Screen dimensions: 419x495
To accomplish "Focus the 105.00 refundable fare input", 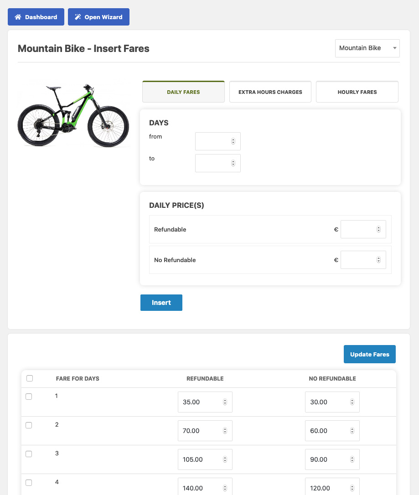I will point(199,459).
